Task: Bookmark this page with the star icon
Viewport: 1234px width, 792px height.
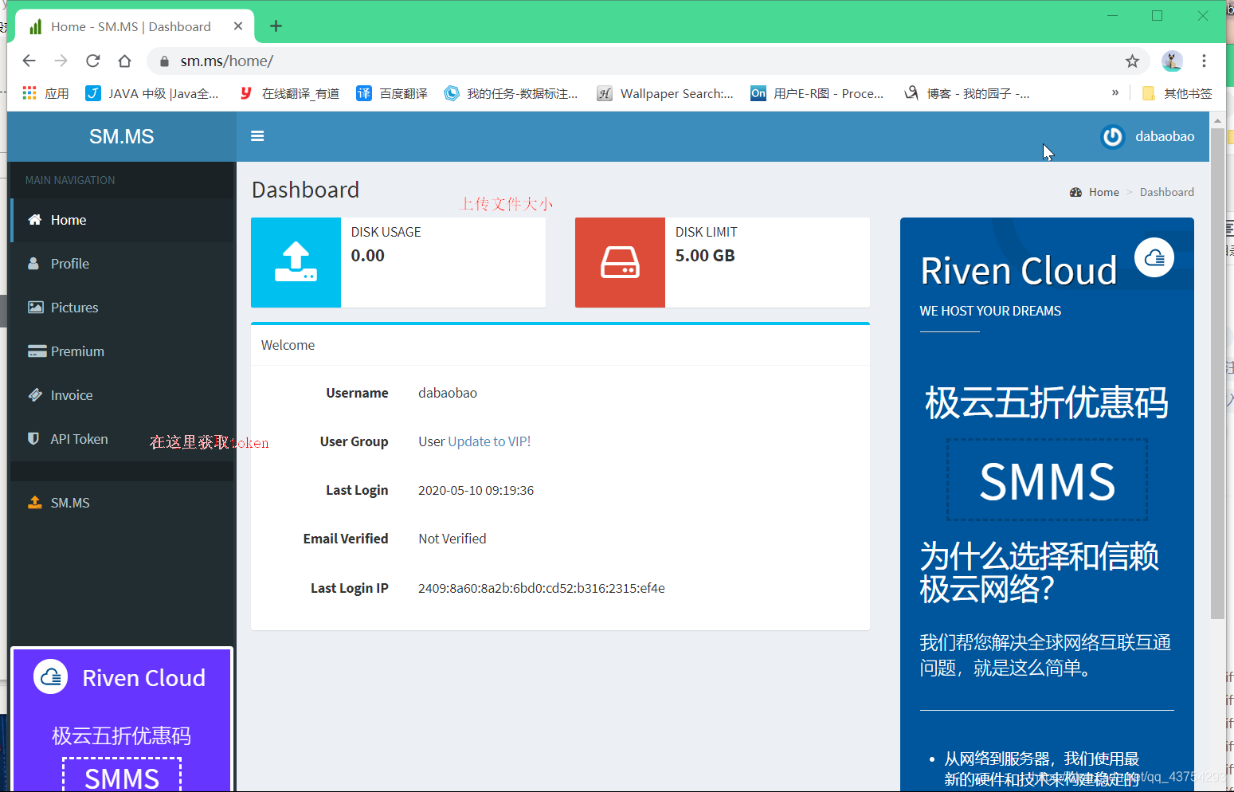Action: coord(1132,61)
